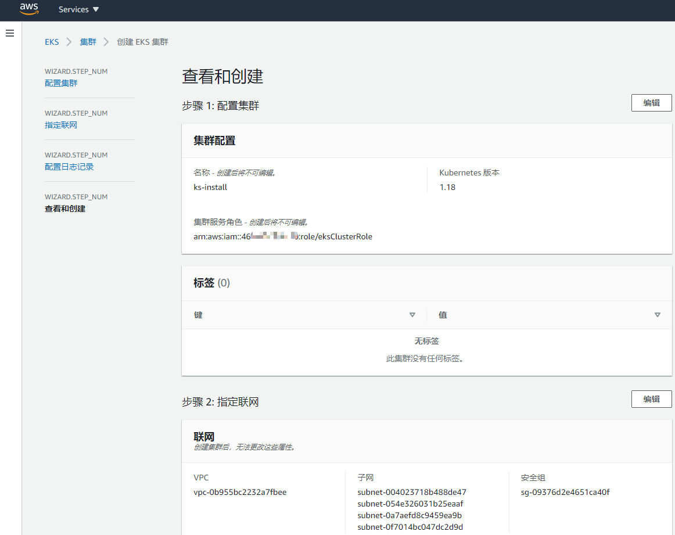Click the eksClusterRole ARN text
The height and width of the screenshot is (535, 675).
coord(283,236)
